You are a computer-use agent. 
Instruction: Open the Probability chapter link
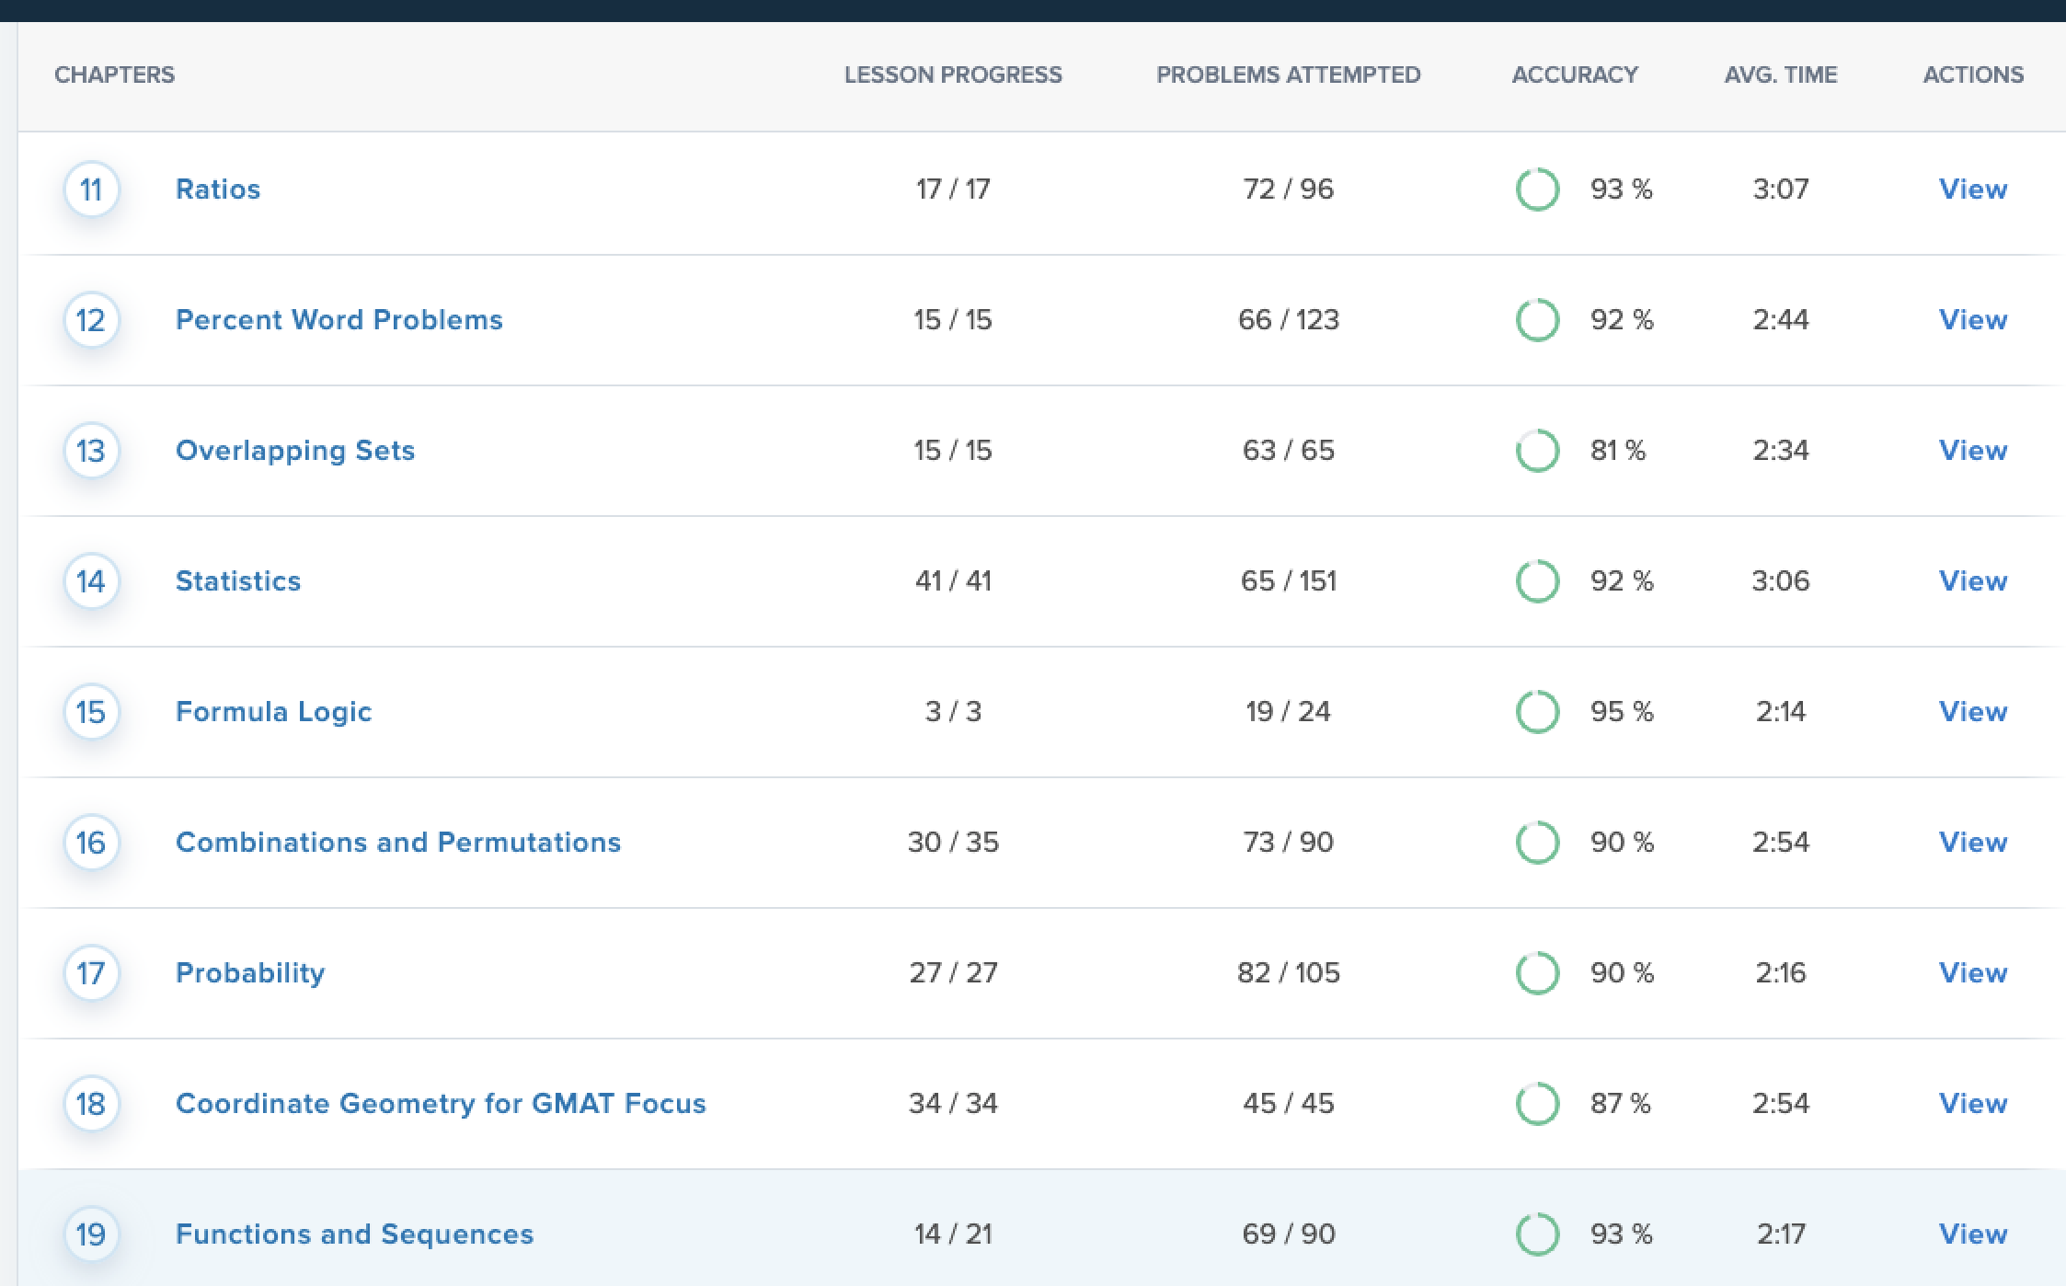coord(250,973)
